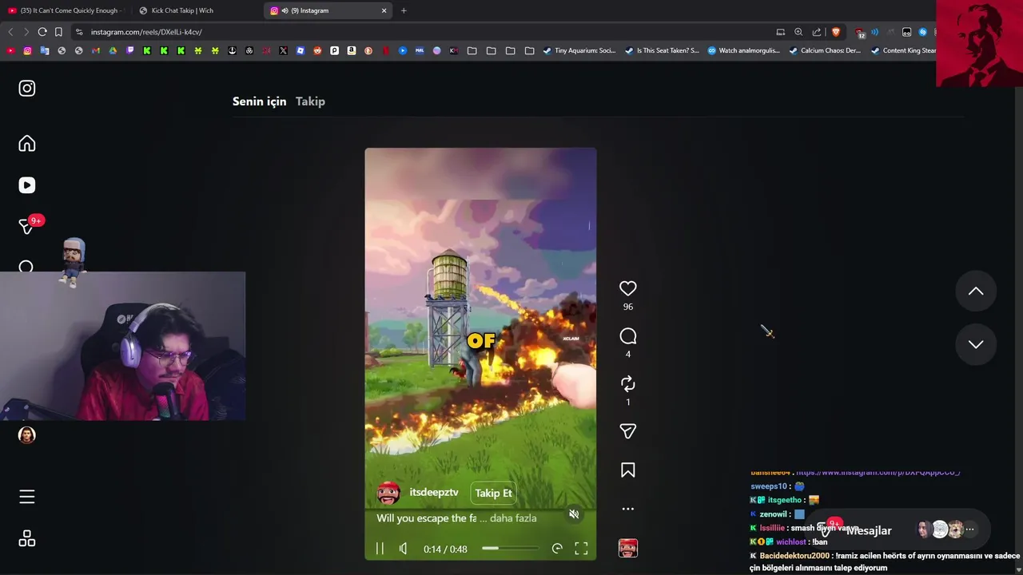Image resolution: width=1023 pixels, height=575 pixels.
Task: Repost the reel with the repost icon
Action: (628, 383)
